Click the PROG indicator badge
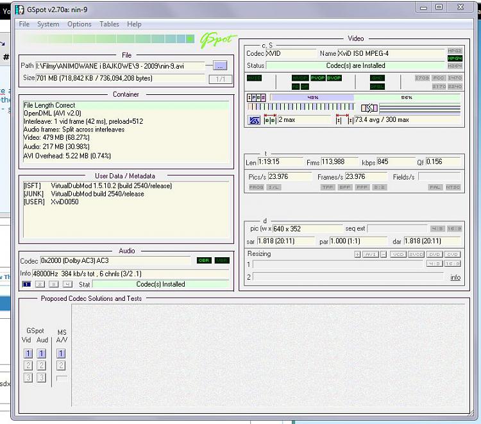The image size is (481, 424). pyautogui.click(x=256, y=187)
